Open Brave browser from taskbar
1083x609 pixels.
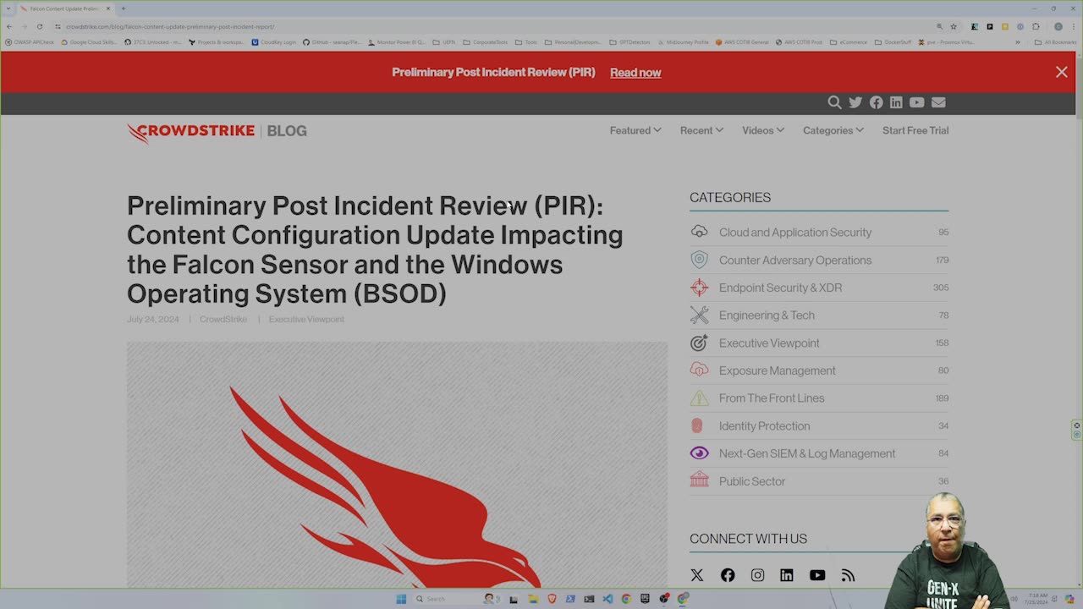coord(552,599)
